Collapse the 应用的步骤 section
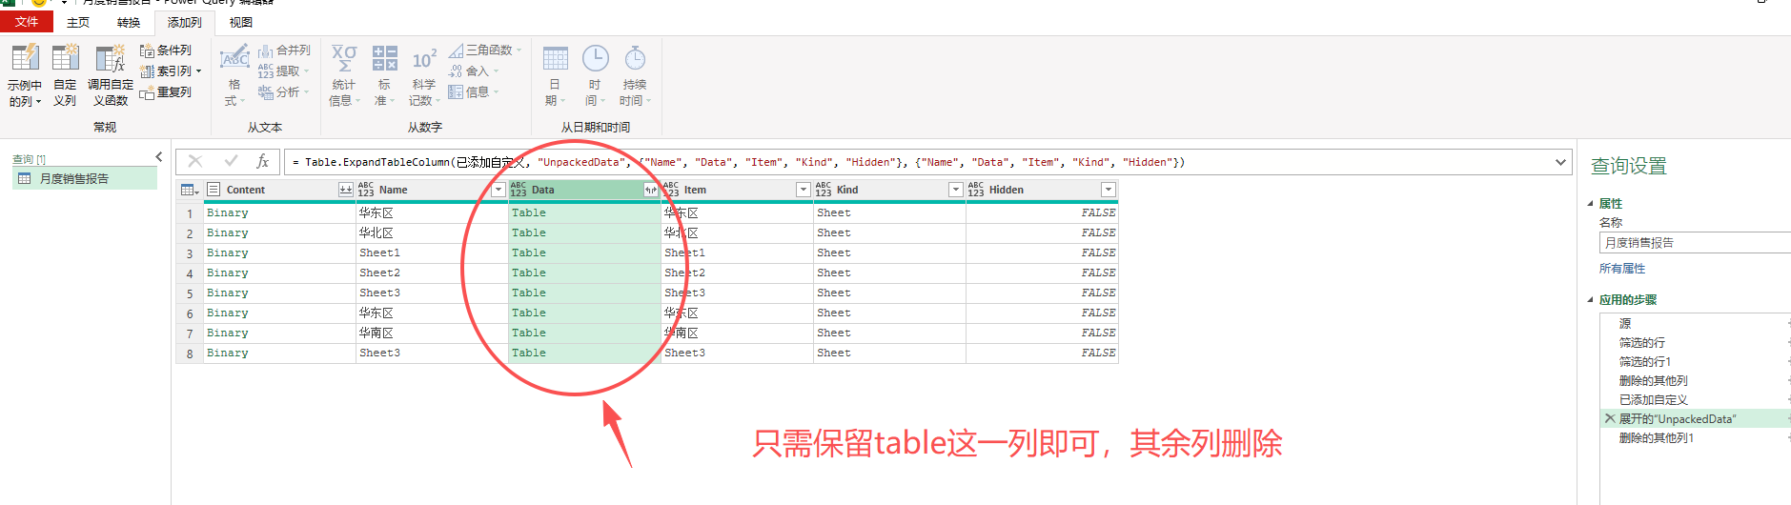The image size is (1791, 505). point(1591,300)
